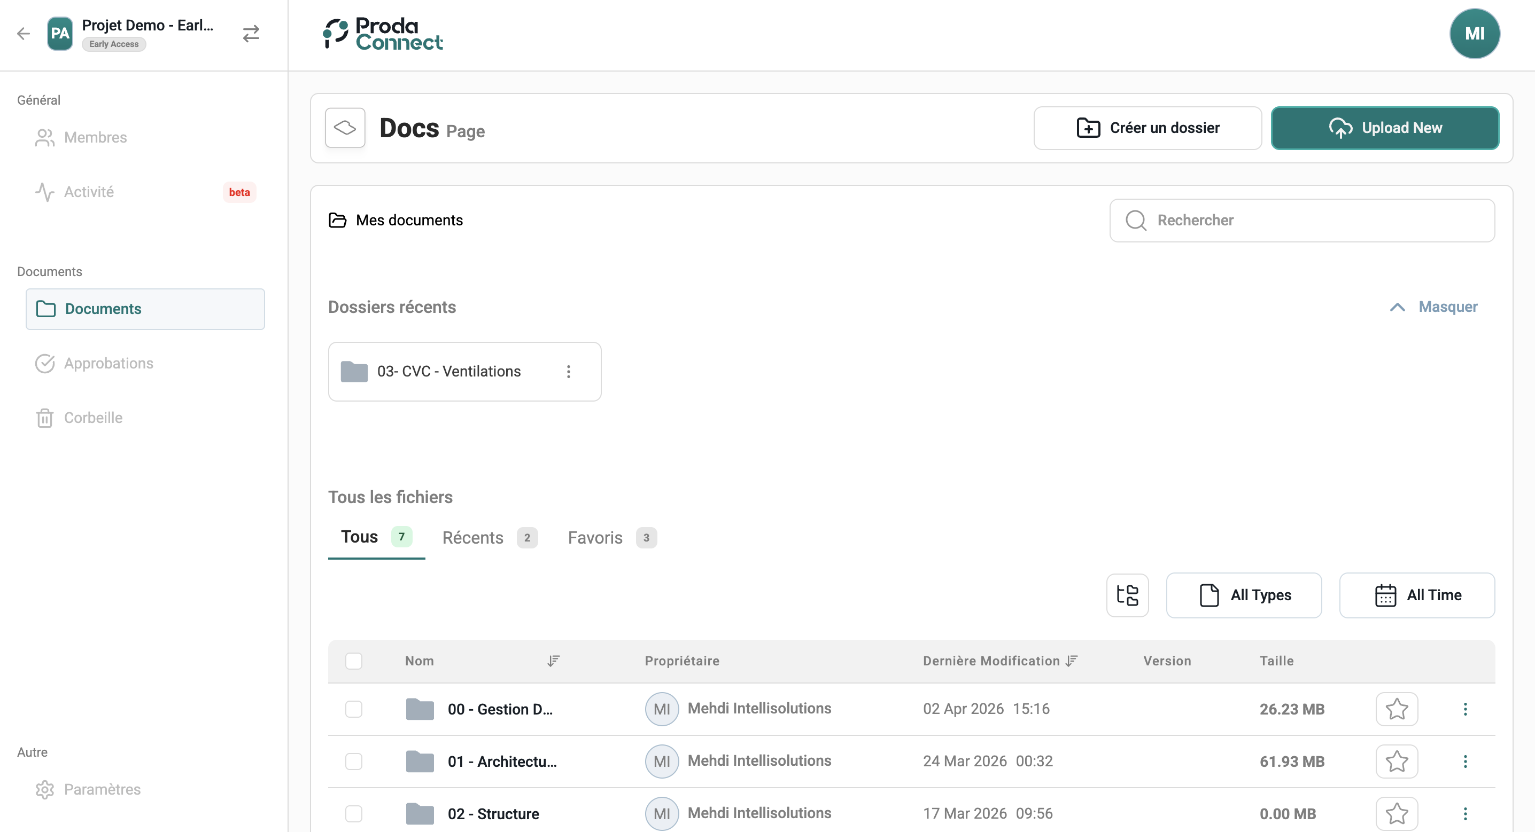Viewport: 1535px width, 832px height.
Task: Open the All Time date filter
Action: point(1417,595)
